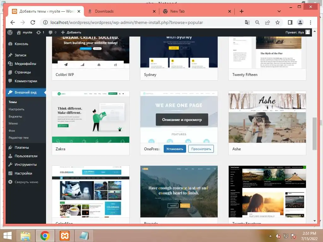Click the browser forward arrow
This screenshot has height=242, width=323.
(23, 22)
